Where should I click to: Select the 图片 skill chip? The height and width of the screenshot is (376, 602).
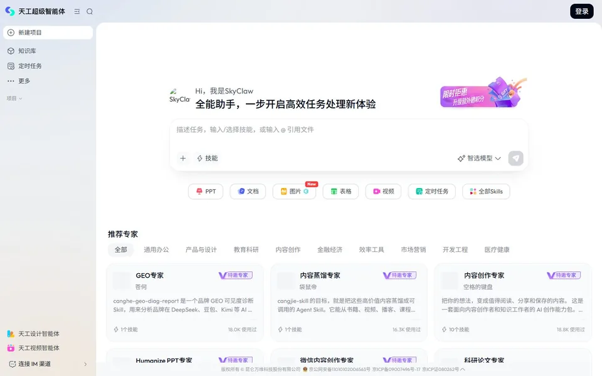(295, 192)
